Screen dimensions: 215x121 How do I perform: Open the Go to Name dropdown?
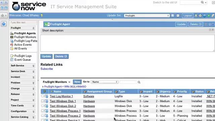tap(104, 82)
